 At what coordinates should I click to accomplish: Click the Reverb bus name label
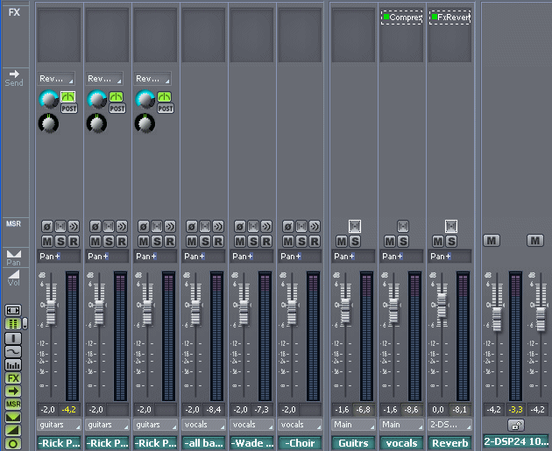pyautogui.click(x=449, y=443)
